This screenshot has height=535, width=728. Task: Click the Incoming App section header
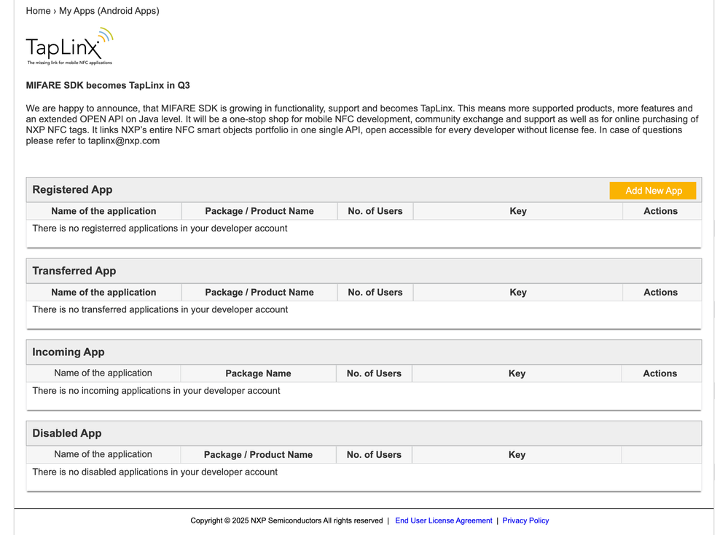tap(69, 352)
